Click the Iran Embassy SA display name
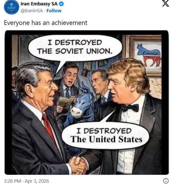Viewport: 189px width, 184px height. tap(39, 4)
